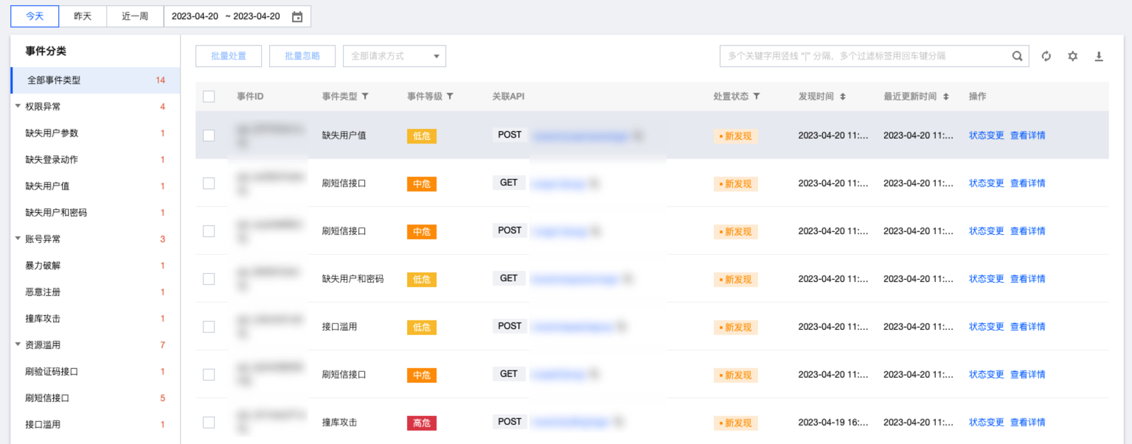This screenshot has width=1132, height=444.
Task: Refresh the event list
Action: (x=1046, y=56)
